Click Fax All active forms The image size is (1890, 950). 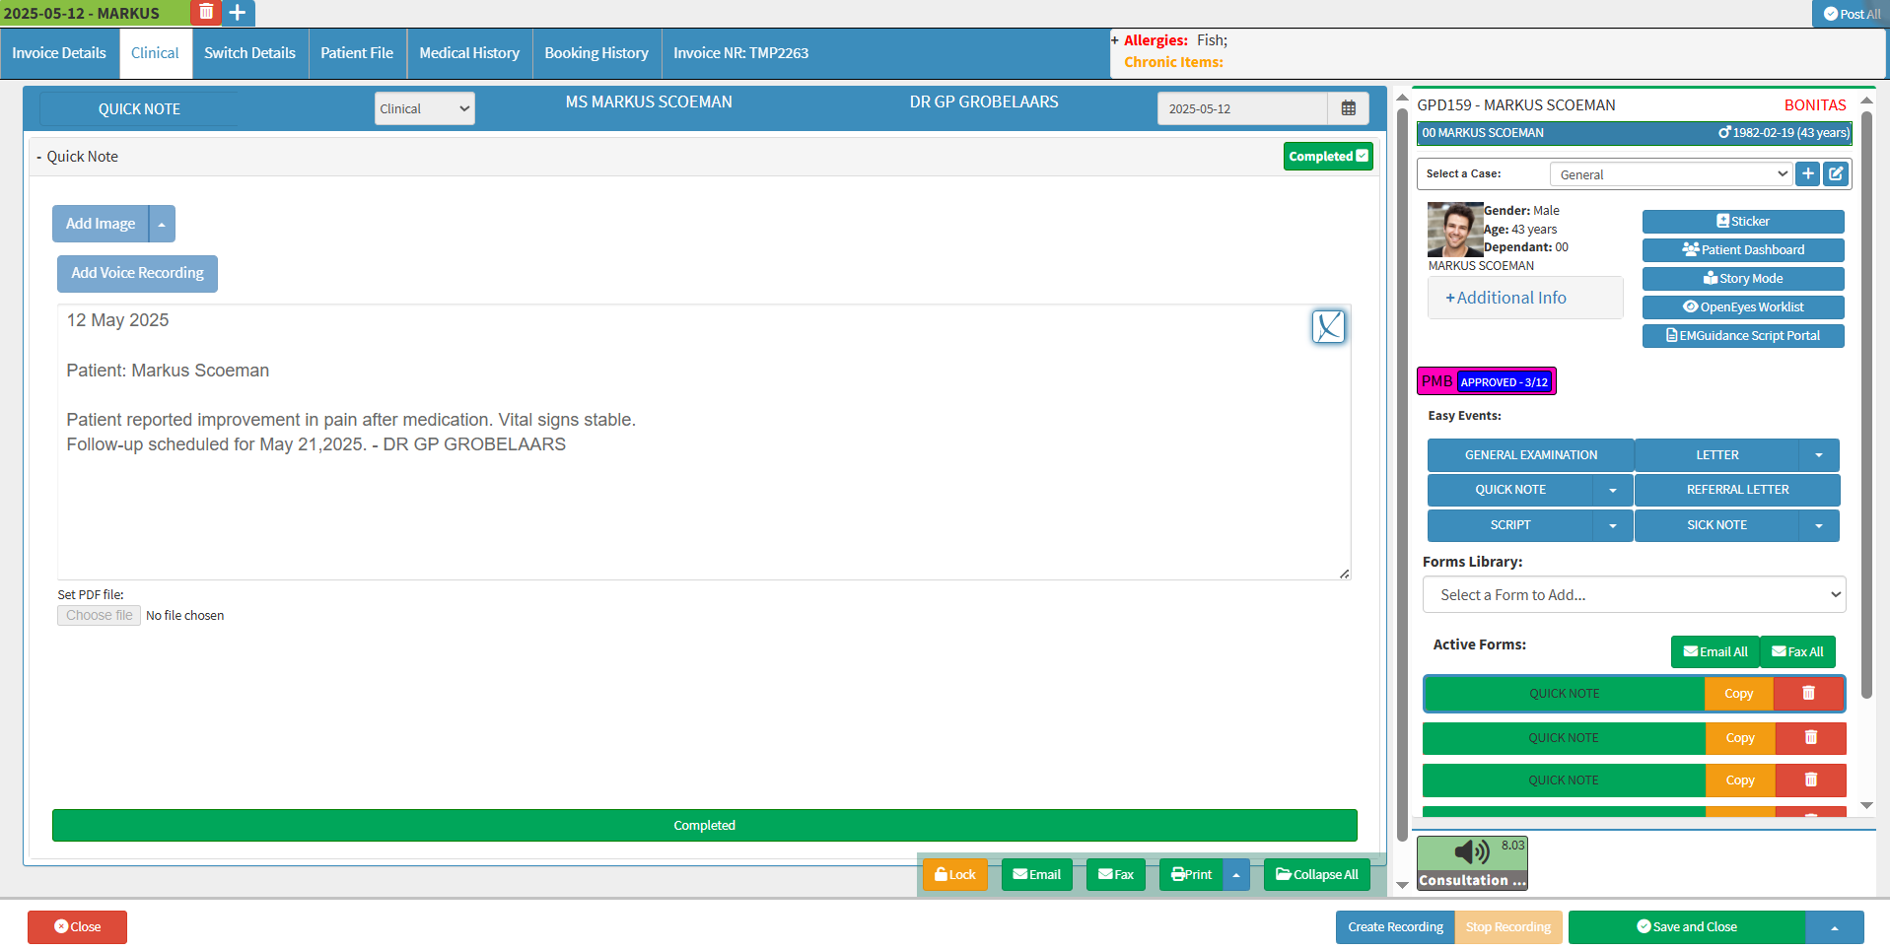click(x=1797, y=651)
